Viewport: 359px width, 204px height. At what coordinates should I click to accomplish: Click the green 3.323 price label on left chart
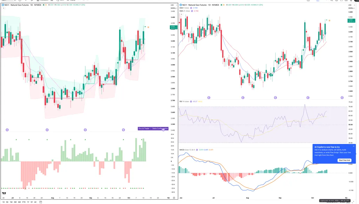point(173,27)
